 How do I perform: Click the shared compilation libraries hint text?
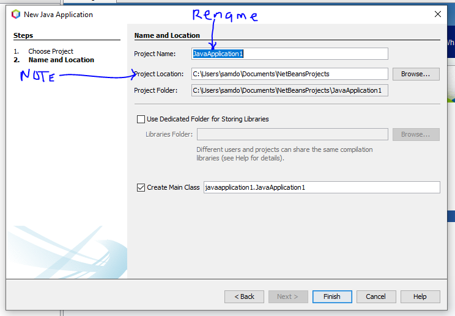click(284, 154)
